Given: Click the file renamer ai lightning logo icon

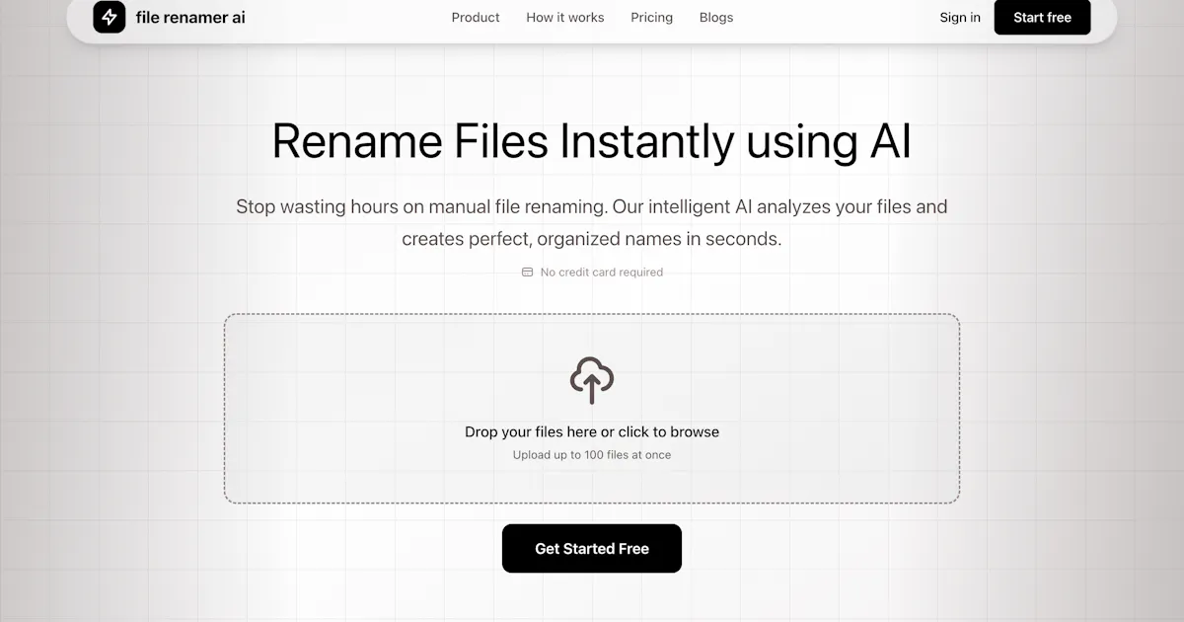Looking at the screenshot, I should (110, 17).
